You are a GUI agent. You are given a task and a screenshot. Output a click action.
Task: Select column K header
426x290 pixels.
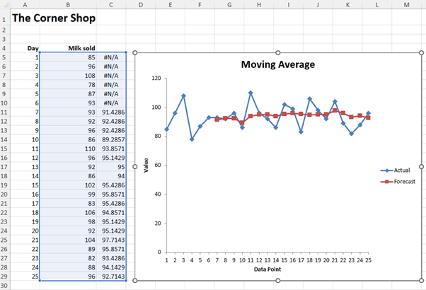(x=347, y=5)
